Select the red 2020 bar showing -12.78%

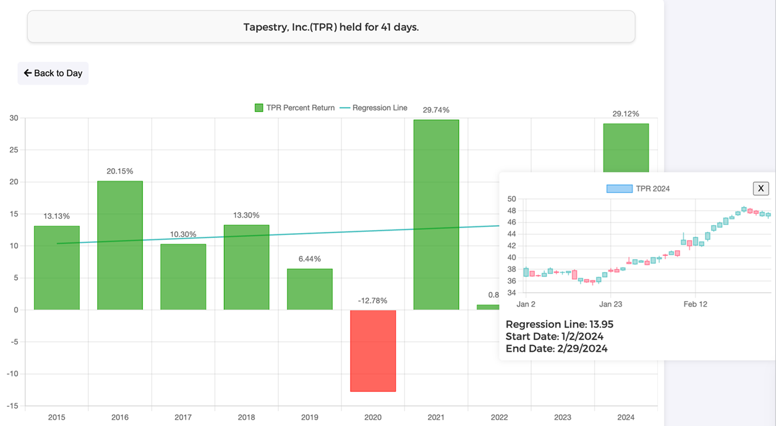coord(373,351)
